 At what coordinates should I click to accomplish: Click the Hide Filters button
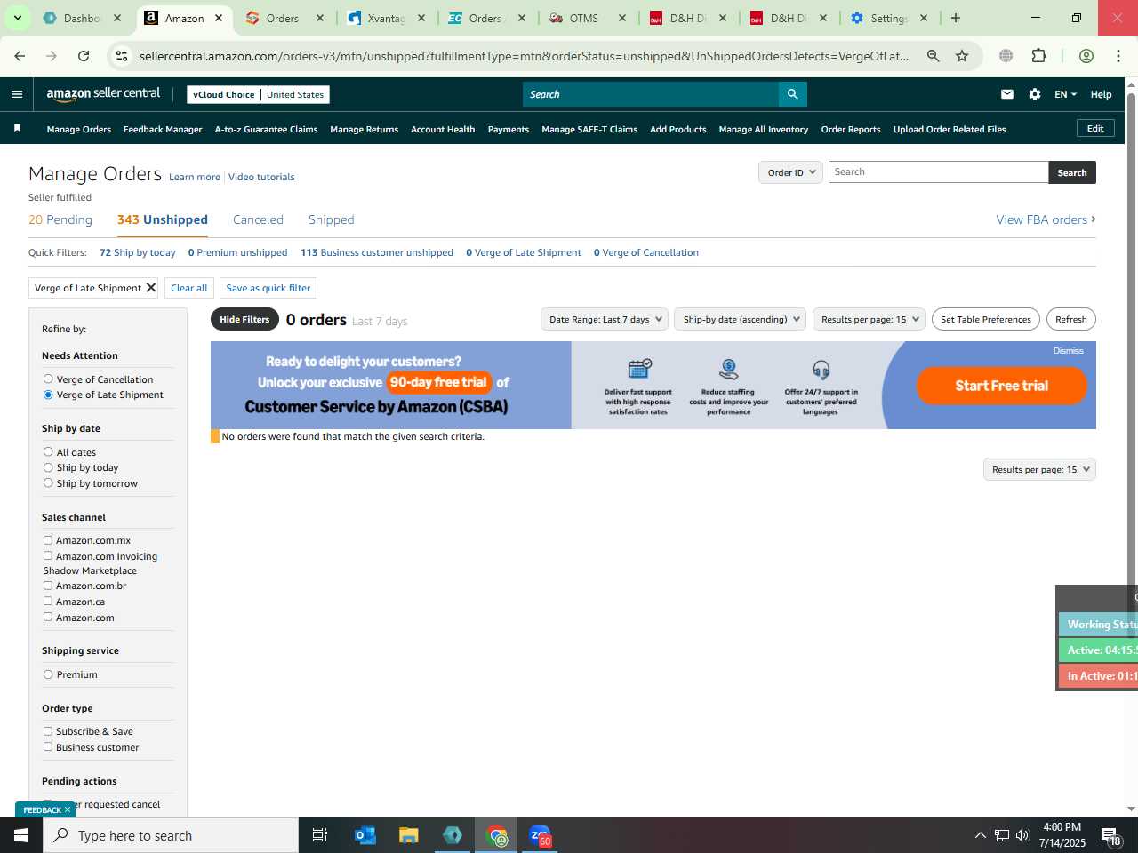244,319
